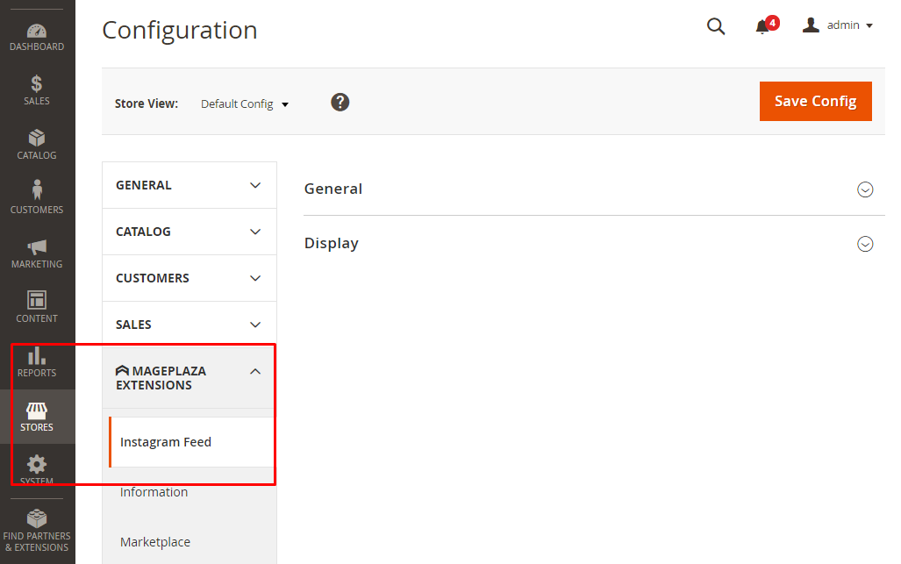Select the Instagram Feed tab
901x564 pixels.
(166, 442)
